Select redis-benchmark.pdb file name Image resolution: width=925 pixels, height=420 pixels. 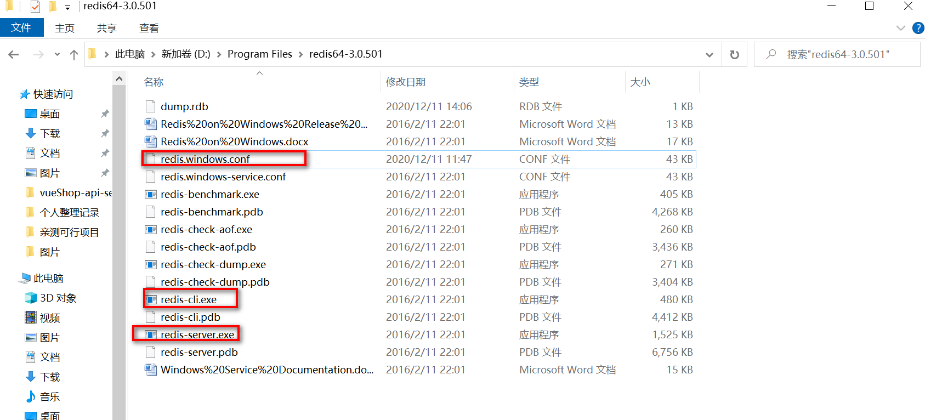click(x=212, y=212)
